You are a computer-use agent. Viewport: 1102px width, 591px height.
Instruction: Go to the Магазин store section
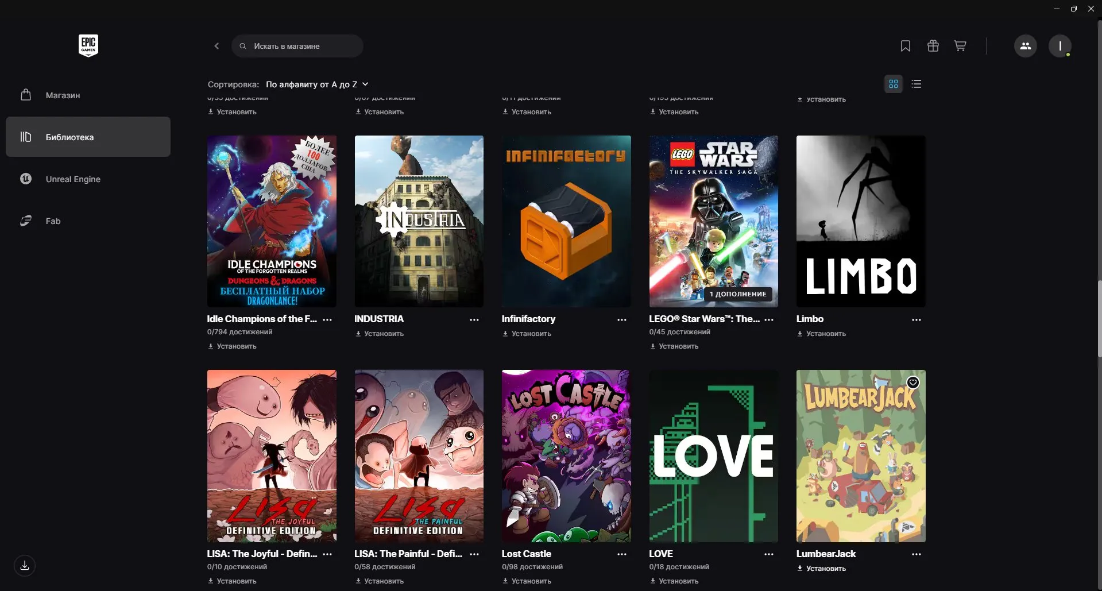click(88, 95)
